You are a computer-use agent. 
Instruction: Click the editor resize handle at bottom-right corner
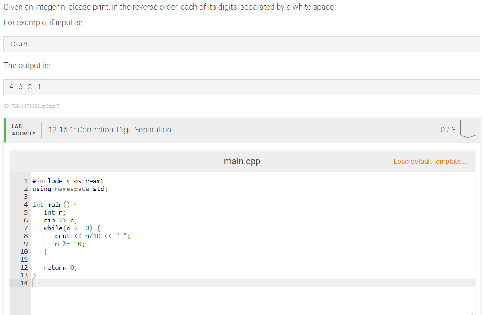pos(473,313)
